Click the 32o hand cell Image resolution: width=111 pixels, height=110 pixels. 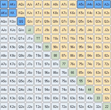pyautogui.click(x=98, y=106)
